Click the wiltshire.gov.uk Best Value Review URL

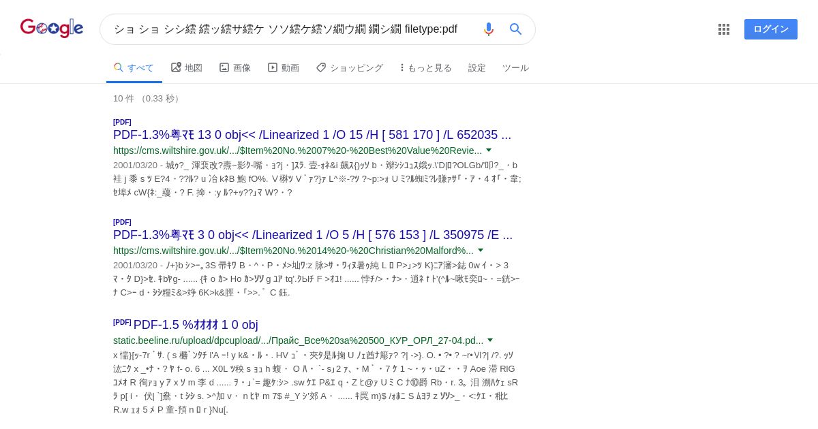[297, 150]
